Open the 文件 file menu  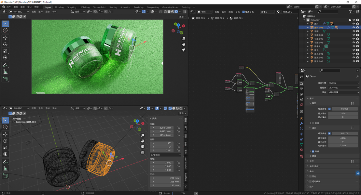[9, 7]
